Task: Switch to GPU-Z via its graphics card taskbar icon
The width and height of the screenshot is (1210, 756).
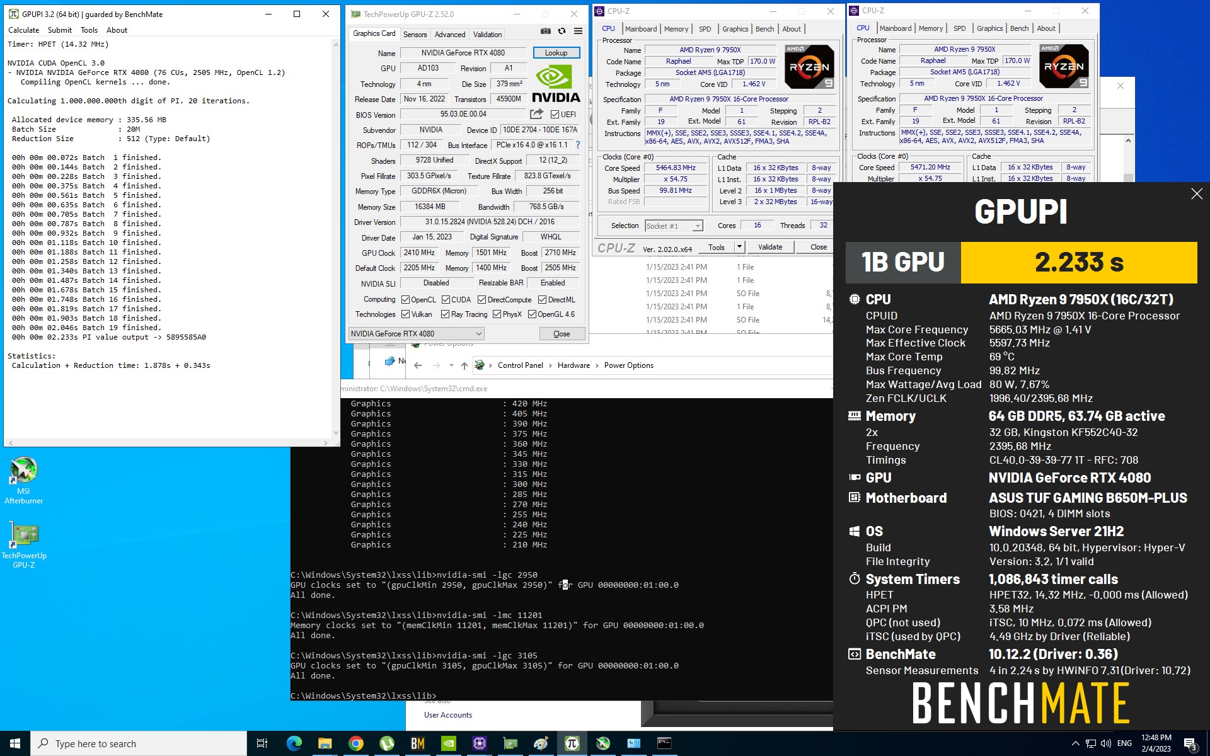Action: pyautogui.click(x=510, y=743)
